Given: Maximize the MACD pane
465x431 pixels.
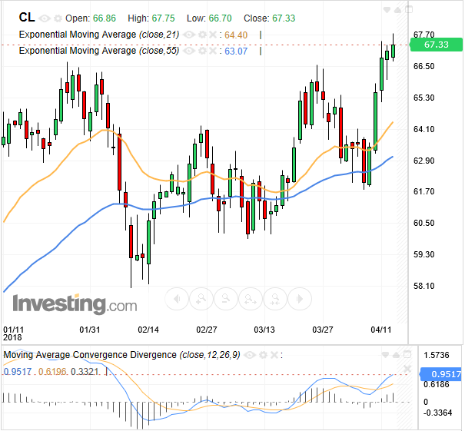Looking at the screenshot, I should click(408, 354).
